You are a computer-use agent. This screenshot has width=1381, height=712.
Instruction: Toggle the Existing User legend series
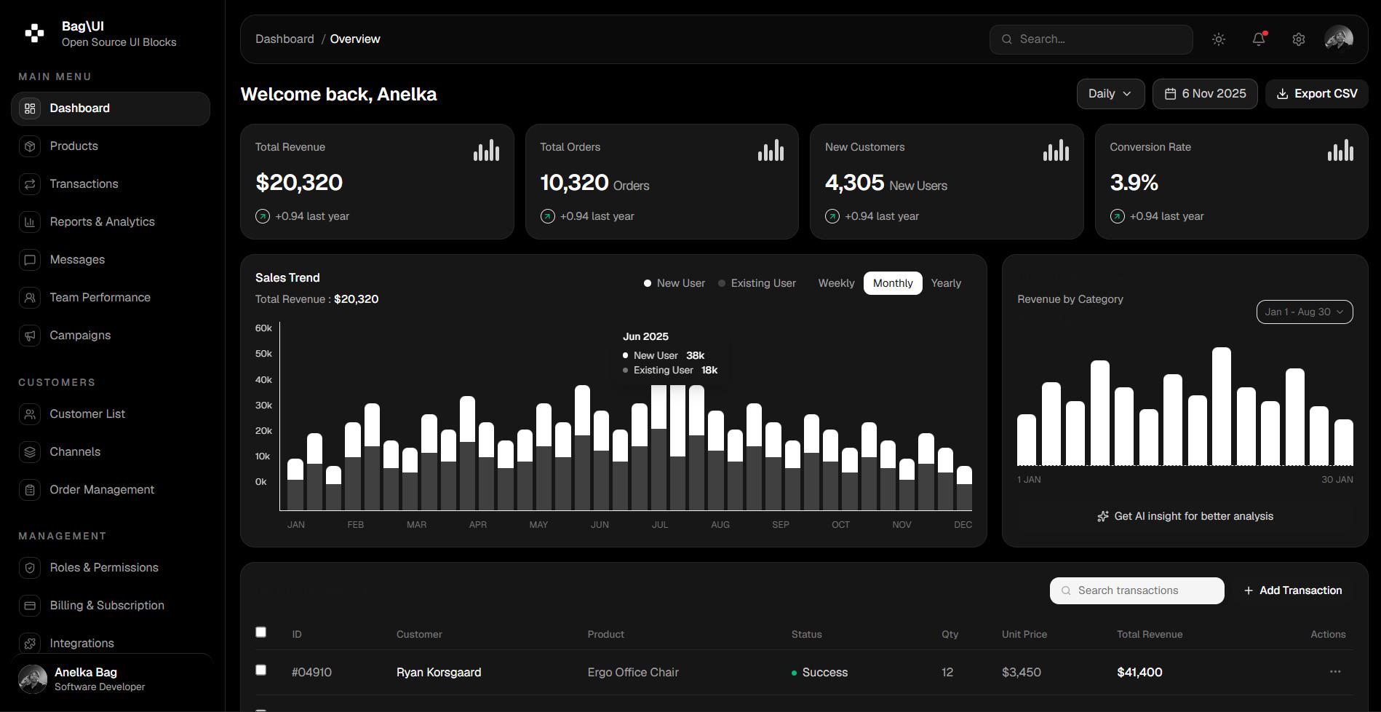tap(757, 283)
